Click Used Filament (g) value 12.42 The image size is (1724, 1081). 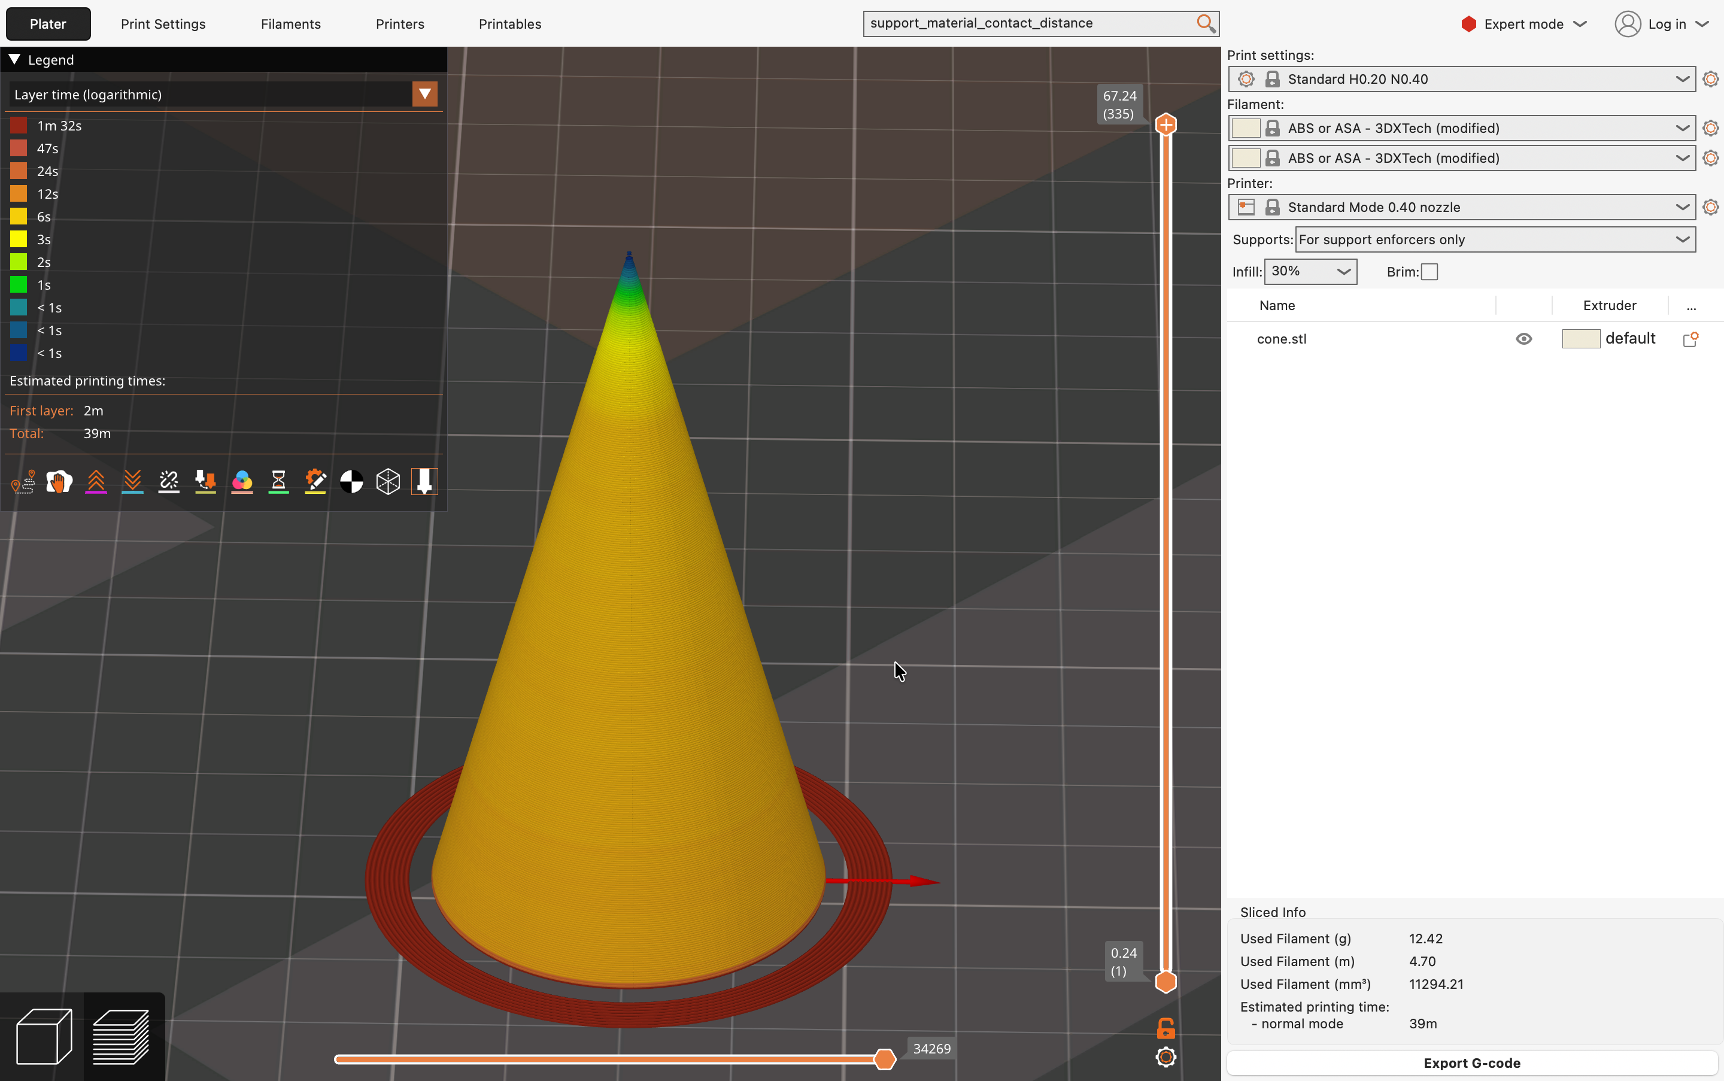[x=1425, y=939]
